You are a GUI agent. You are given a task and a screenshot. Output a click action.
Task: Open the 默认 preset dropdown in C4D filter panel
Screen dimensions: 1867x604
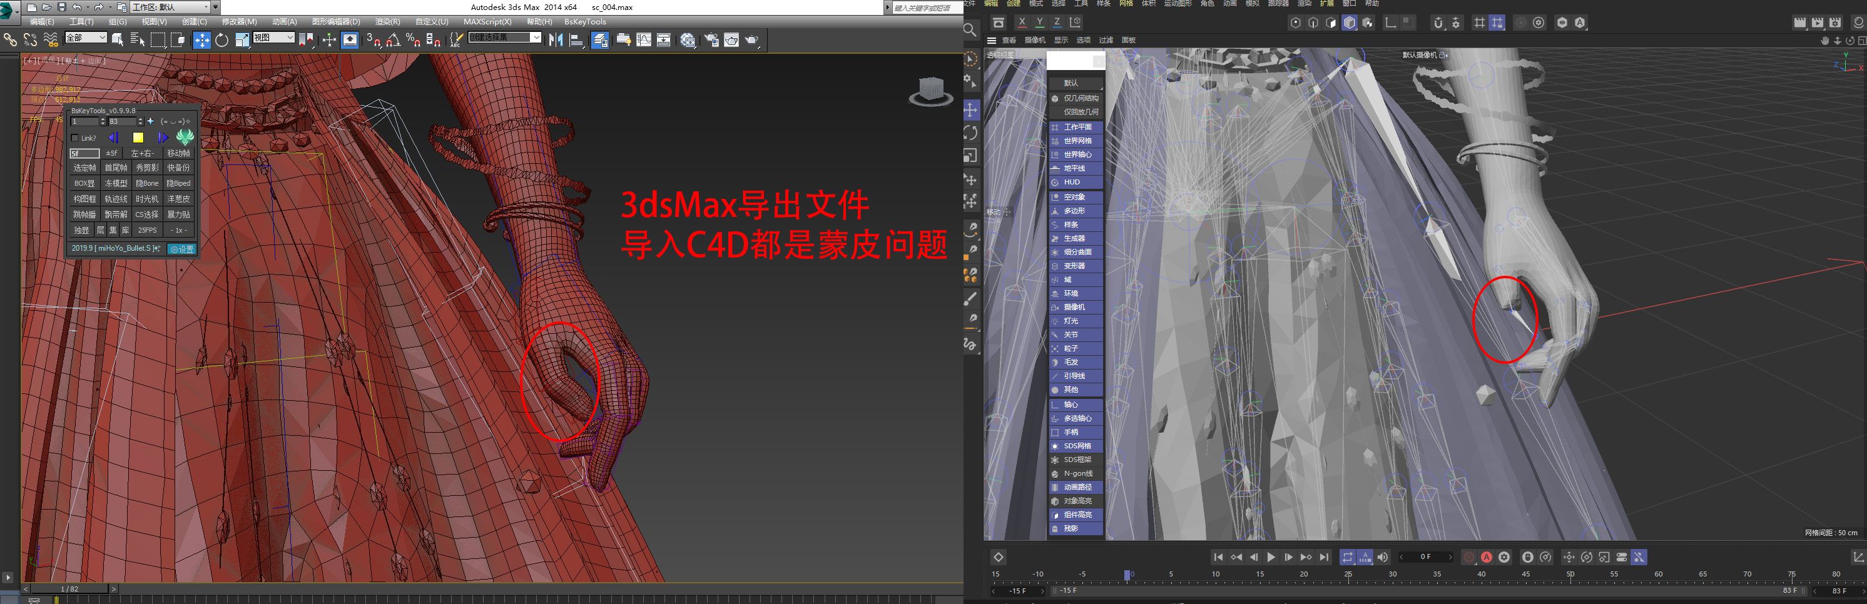[x=1076, y=83]
